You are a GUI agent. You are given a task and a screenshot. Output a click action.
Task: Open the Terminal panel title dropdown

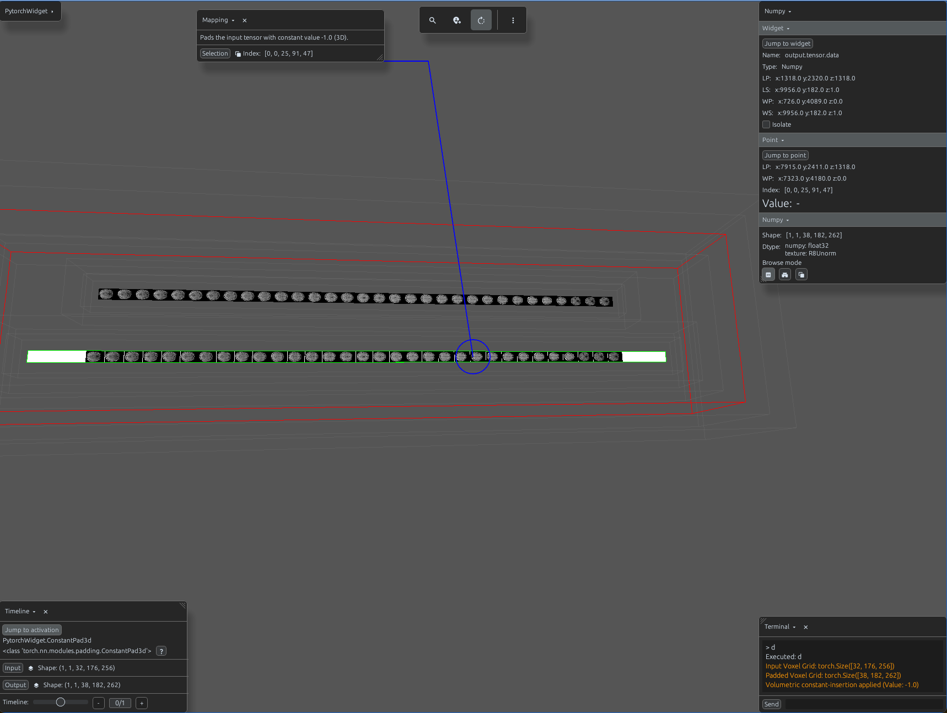point(780,627)
